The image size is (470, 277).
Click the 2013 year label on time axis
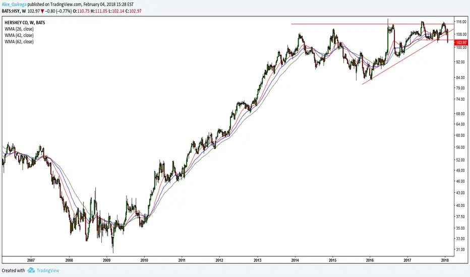click(258, 260)
